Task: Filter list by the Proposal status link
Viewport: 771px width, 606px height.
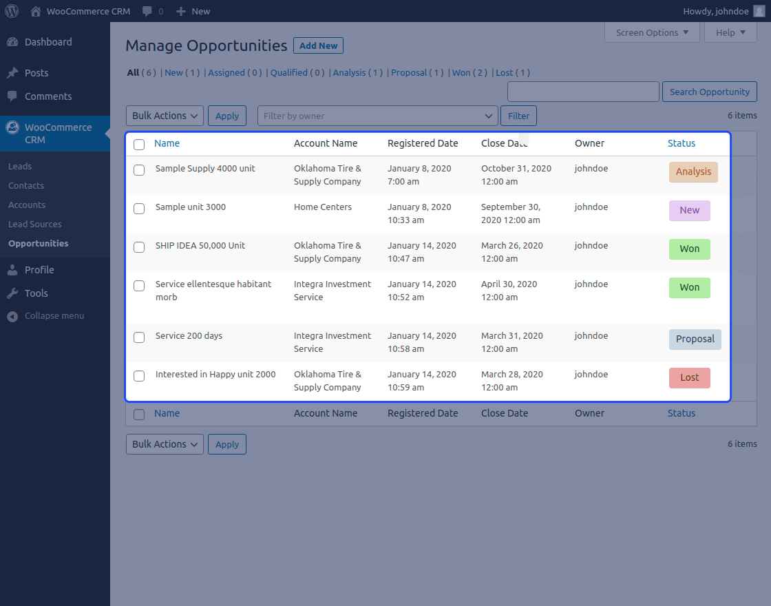Action: point(409,73)
